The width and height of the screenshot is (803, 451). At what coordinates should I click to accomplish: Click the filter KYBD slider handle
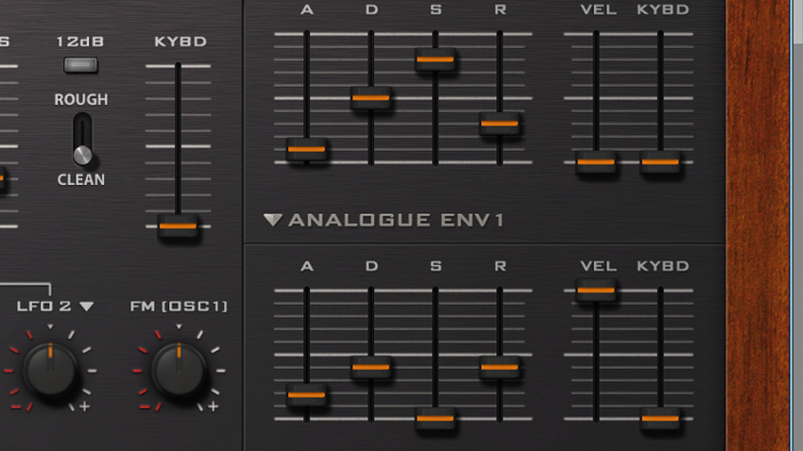pos(178,226)
